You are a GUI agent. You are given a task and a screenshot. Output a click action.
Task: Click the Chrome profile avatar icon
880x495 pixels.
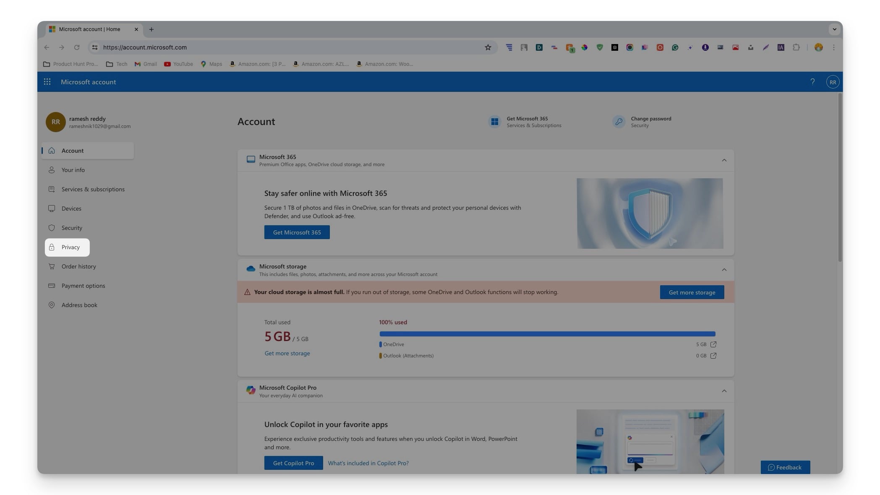point(818,47)
